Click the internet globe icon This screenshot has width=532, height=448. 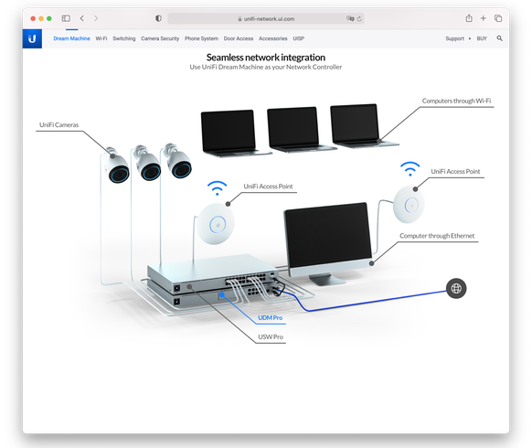[456, 289]
